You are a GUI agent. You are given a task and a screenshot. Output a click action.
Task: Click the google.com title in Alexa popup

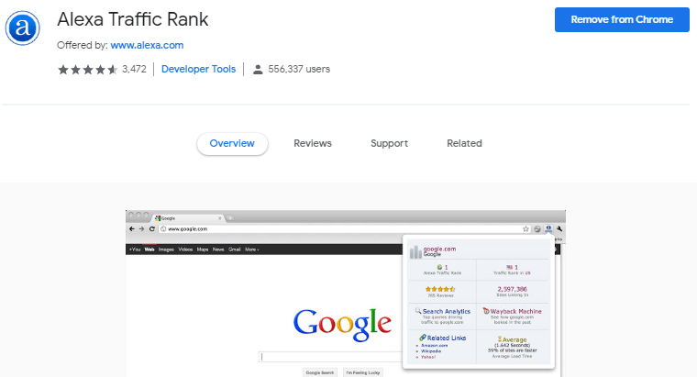439,249
